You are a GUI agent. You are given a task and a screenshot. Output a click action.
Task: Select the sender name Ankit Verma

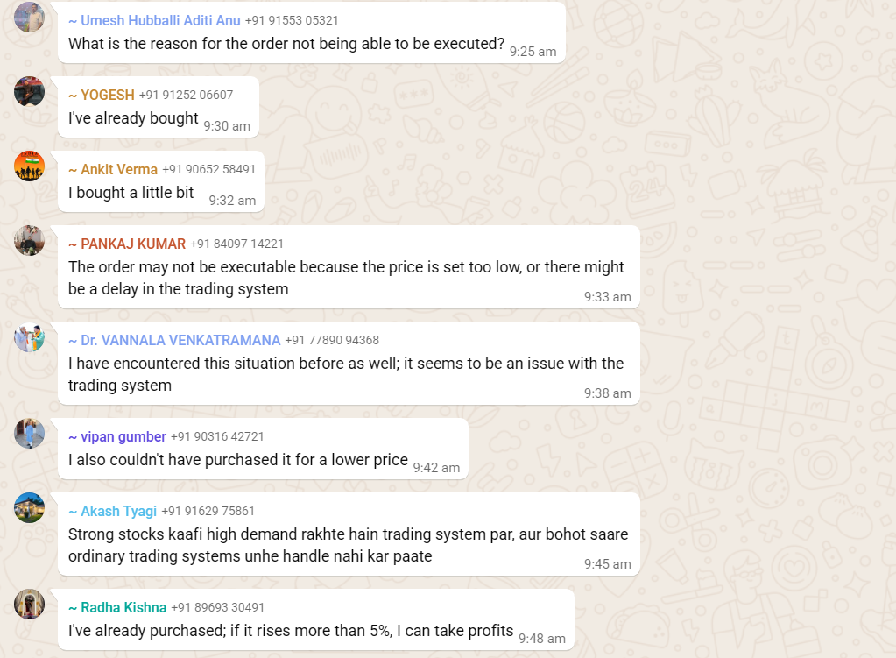click(118, 169)
